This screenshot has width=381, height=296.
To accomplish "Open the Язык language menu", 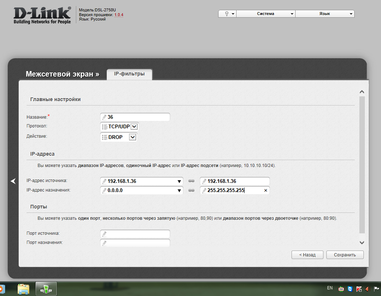I will pos(325,14).
